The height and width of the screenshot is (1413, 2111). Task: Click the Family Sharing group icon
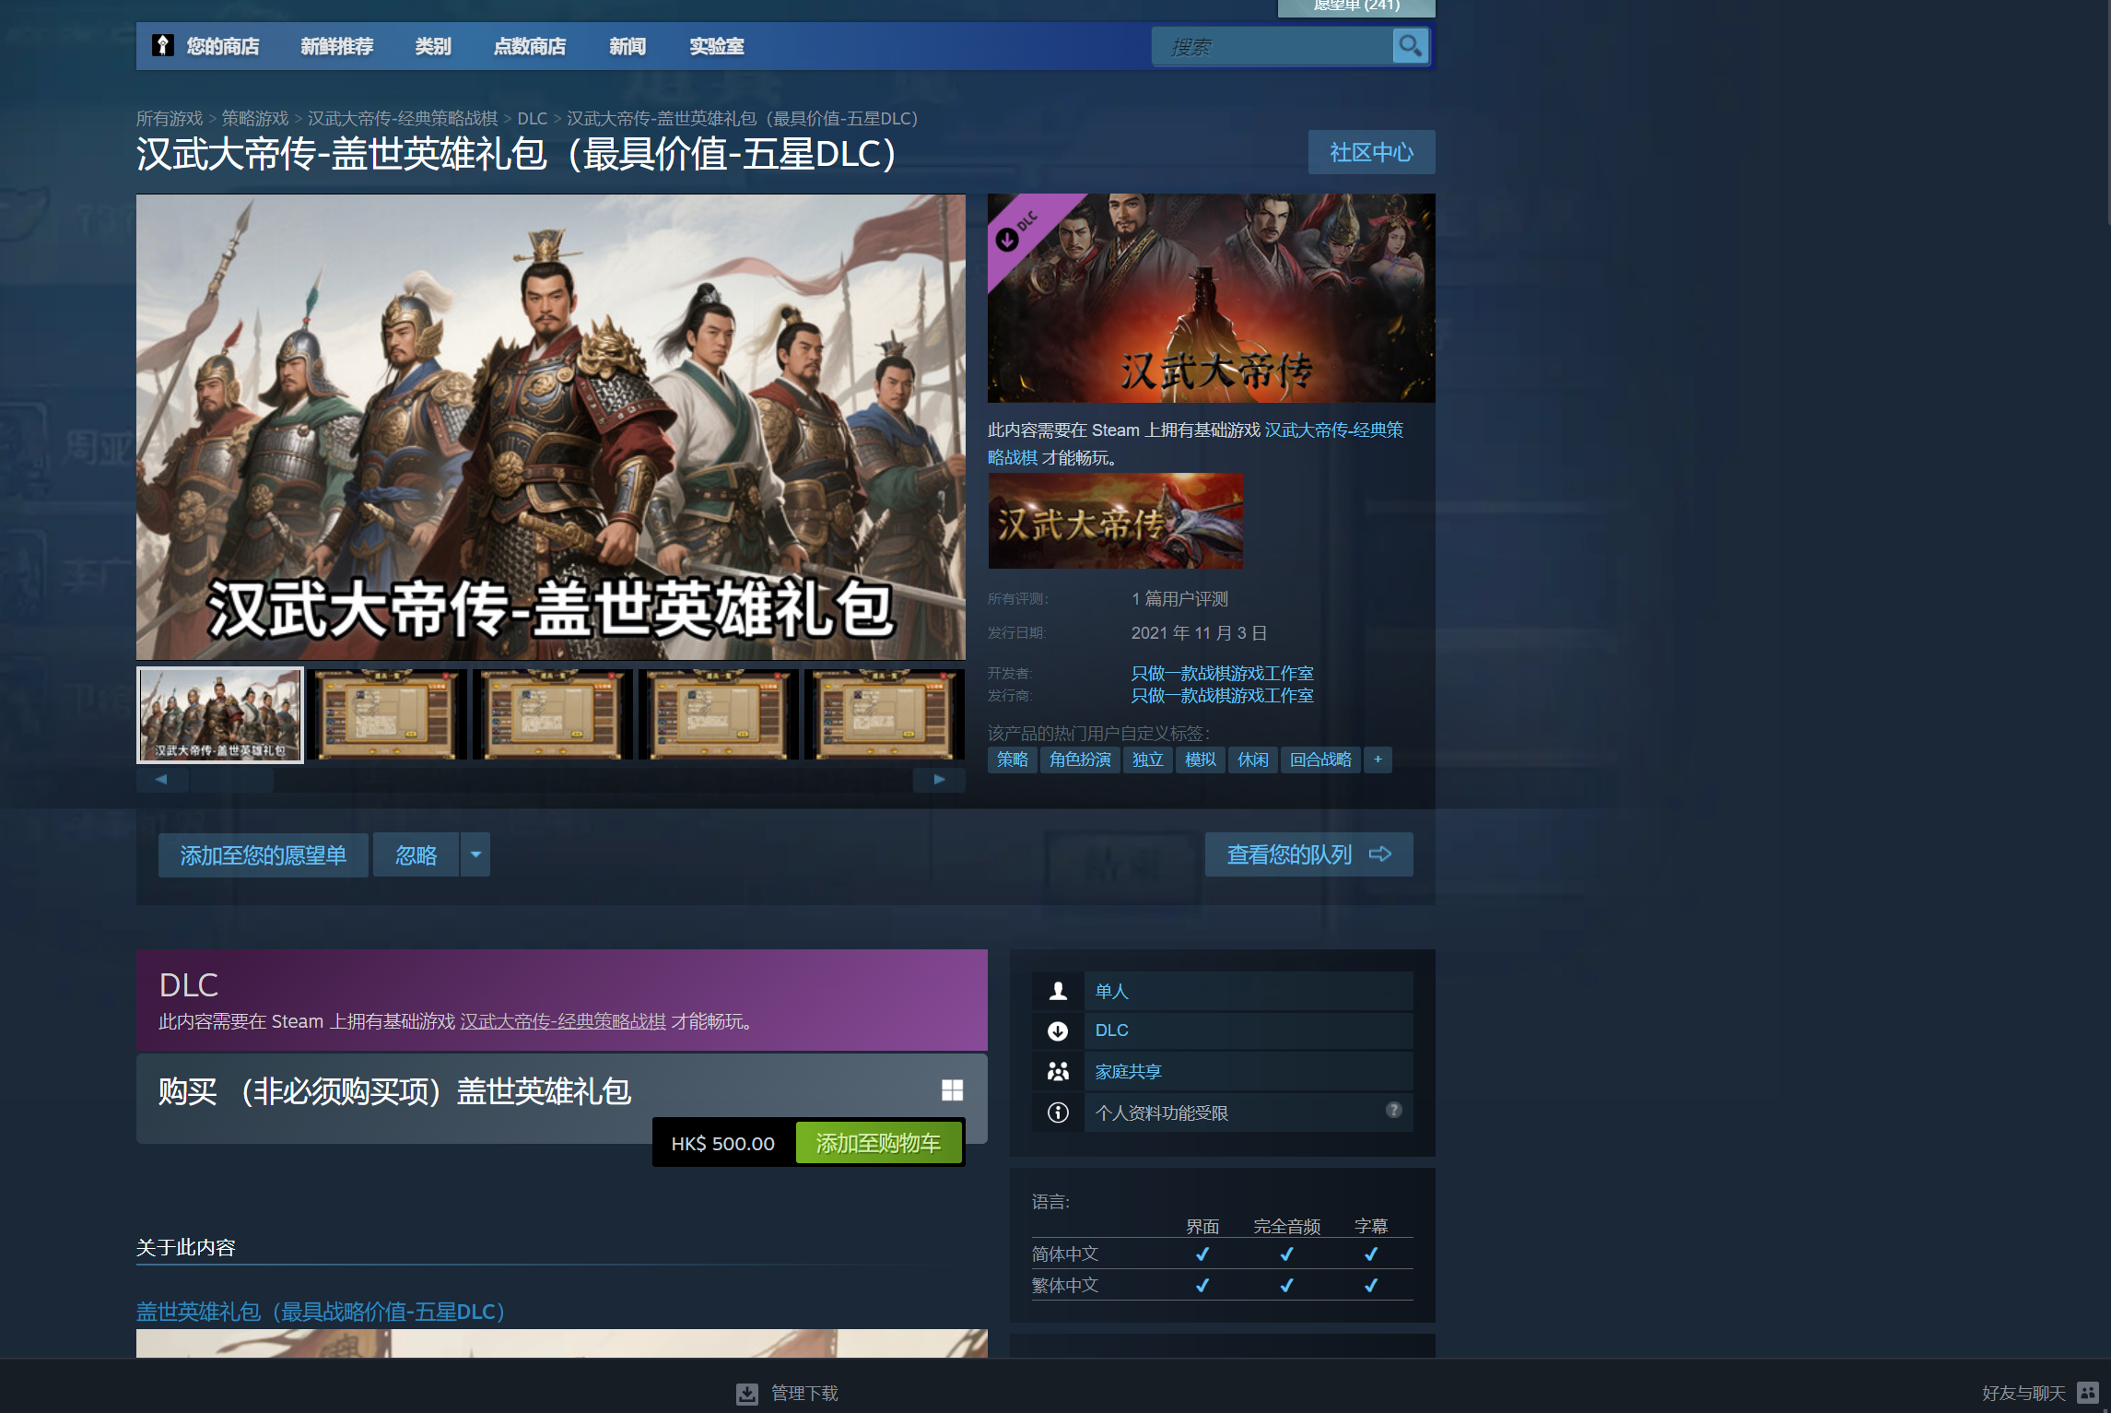(x=1058, y=1071)
